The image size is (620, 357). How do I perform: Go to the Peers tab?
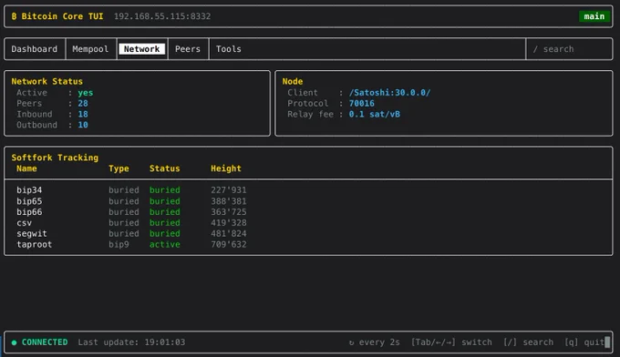[x=188, y=49]
